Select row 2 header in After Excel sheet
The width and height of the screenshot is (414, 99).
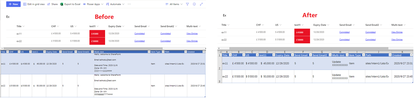click(x=220, y=63)
